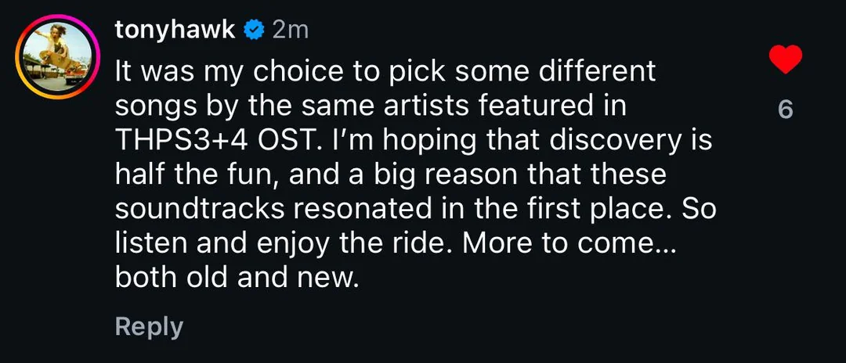The width and height of the screenshot is (846, 363).
Task: View the 6 likes count
Action: tap(786, 110)
